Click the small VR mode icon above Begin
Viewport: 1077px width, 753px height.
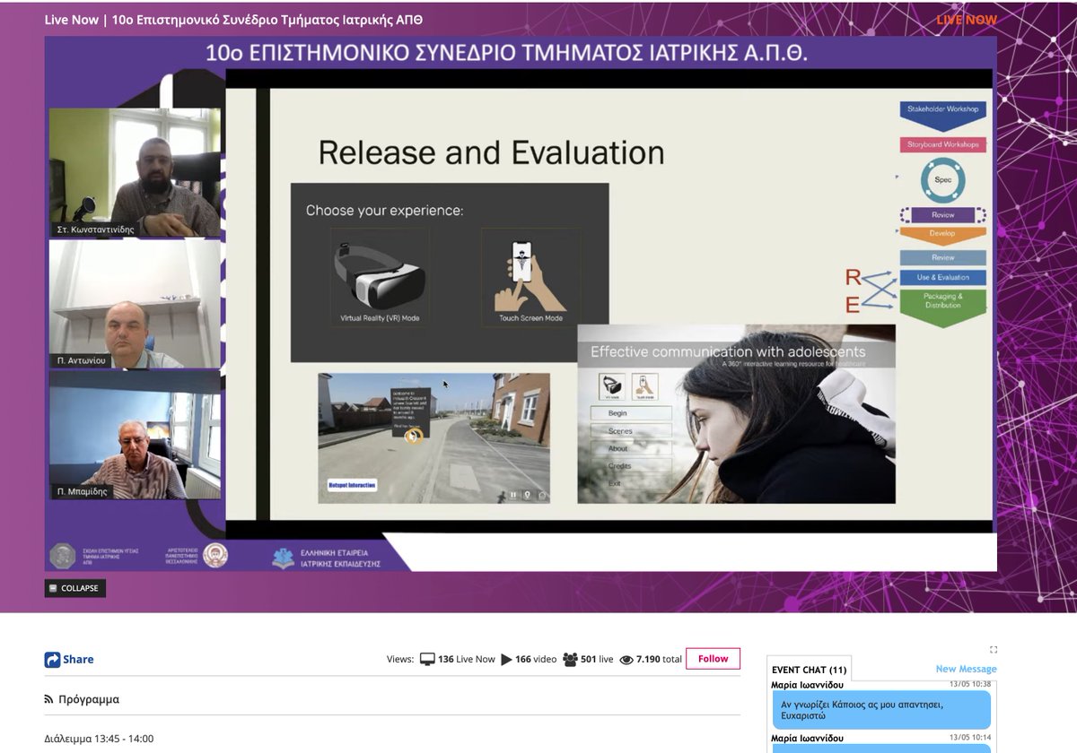pos(613,386)
